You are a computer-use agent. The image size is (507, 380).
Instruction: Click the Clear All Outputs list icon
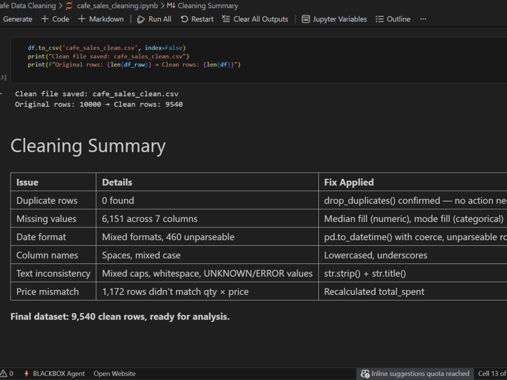pyautogui.click(x=226, y=19)
